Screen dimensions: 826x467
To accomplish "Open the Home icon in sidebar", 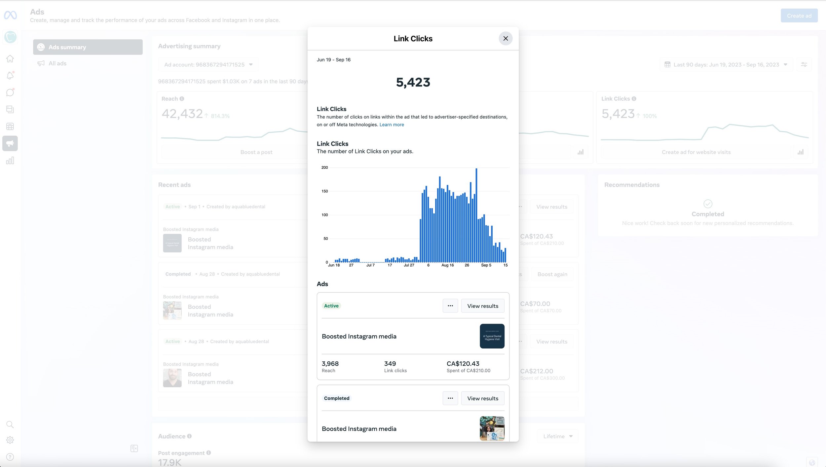I will (x=10, y=59).
